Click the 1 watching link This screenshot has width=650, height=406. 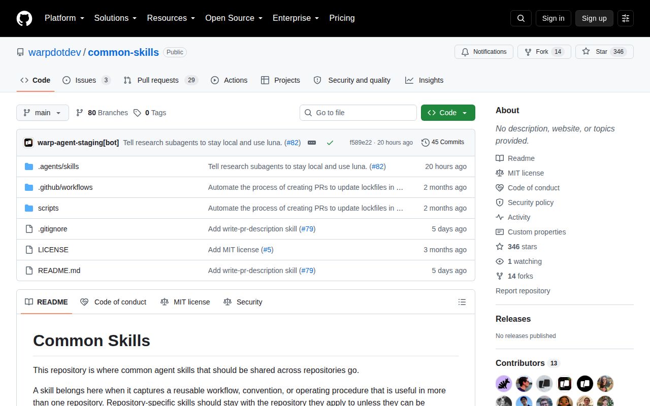(x=519, y=261)
